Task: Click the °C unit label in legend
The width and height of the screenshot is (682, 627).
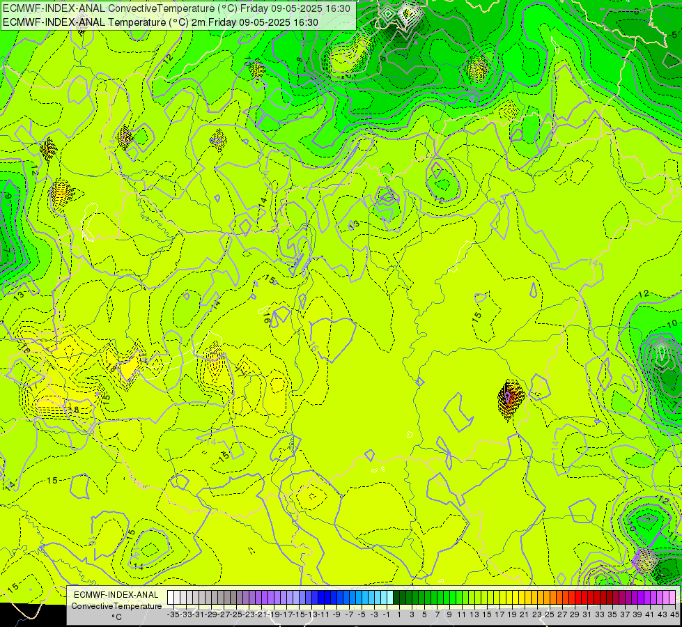Action: (x=116, y=617)
